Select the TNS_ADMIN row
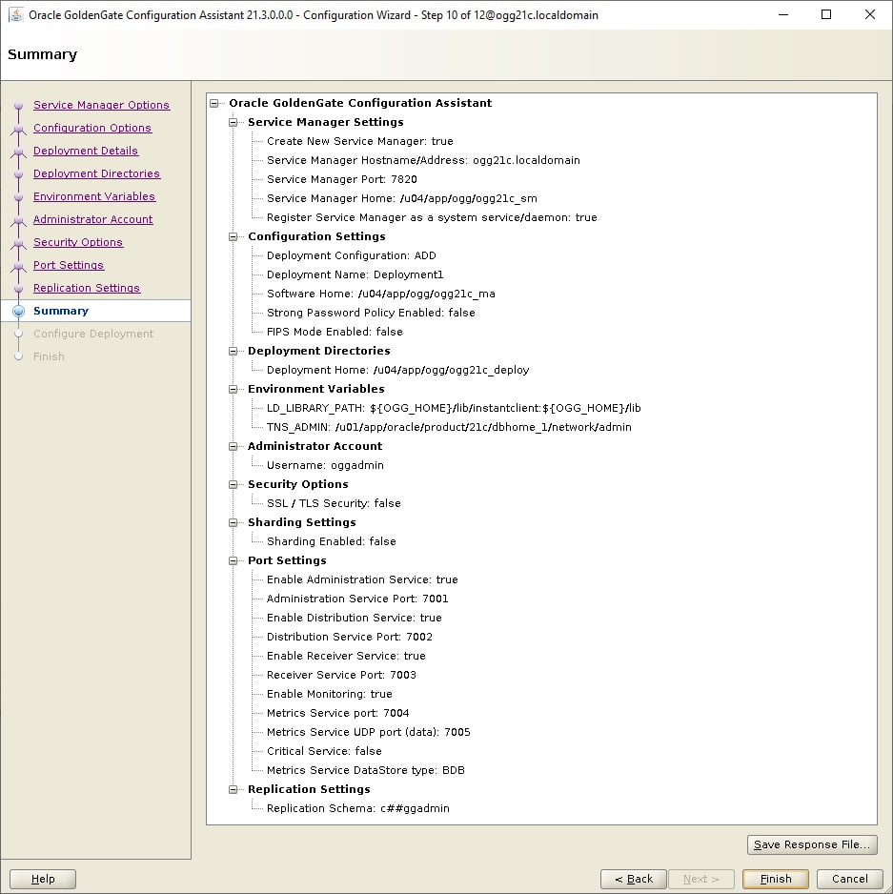 click(x=449, y=427)
